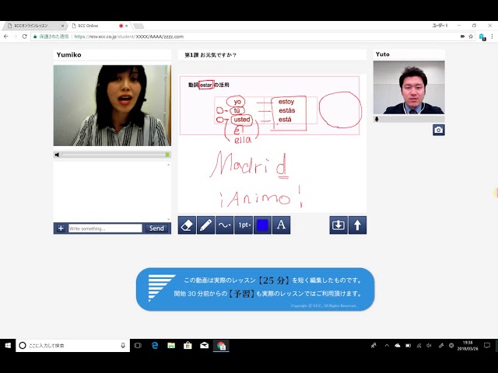Switch to the ECCオンラインレッスン tab
The image size is (498, 373).
pos(33,26)
